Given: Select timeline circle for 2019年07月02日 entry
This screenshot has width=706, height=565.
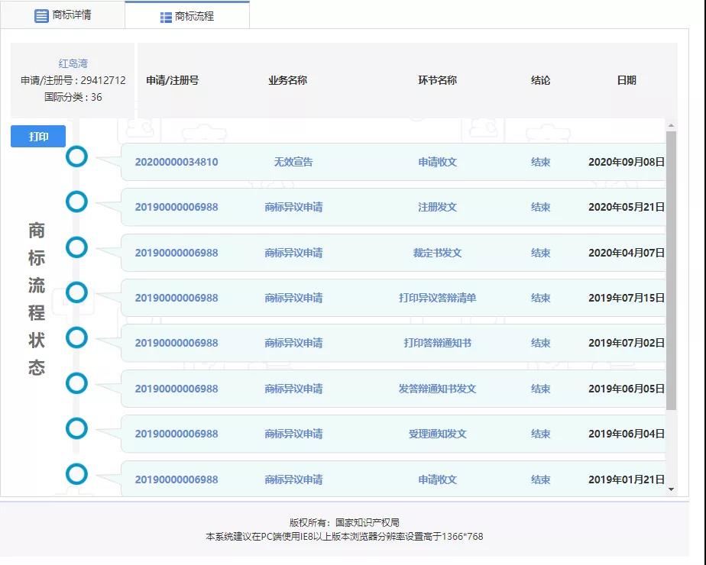Looking at the screenshot, I should coord(76,337).
